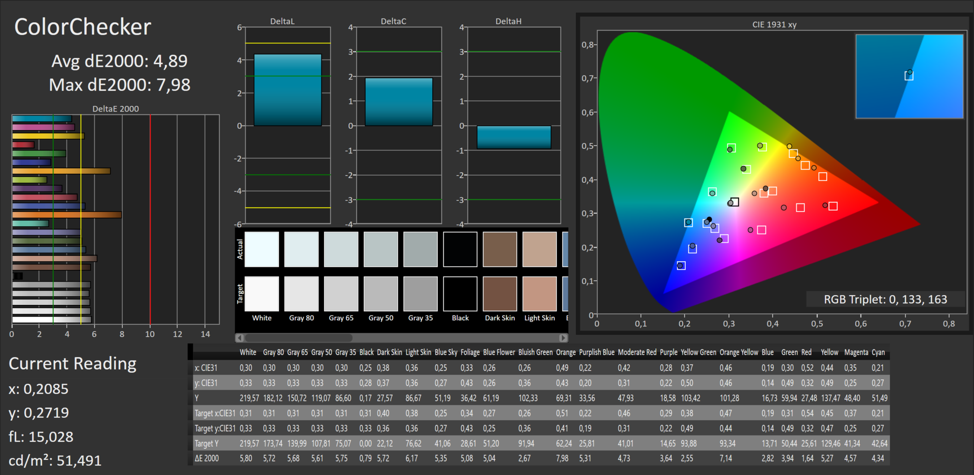Click the Yellow Green column header
Viewport: 974px width, 475px height.
(x=699, y=352)
